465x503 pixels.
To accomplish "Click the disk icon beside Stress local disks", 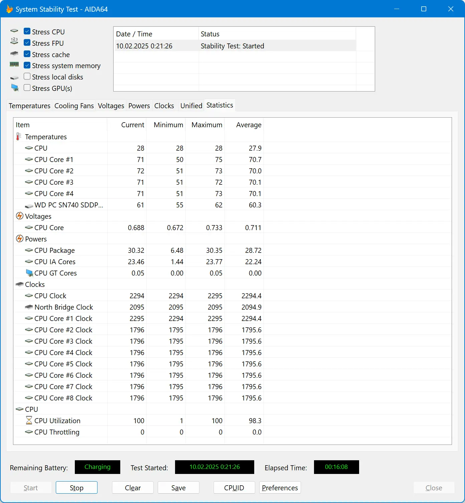I will (x=14, y=77).
